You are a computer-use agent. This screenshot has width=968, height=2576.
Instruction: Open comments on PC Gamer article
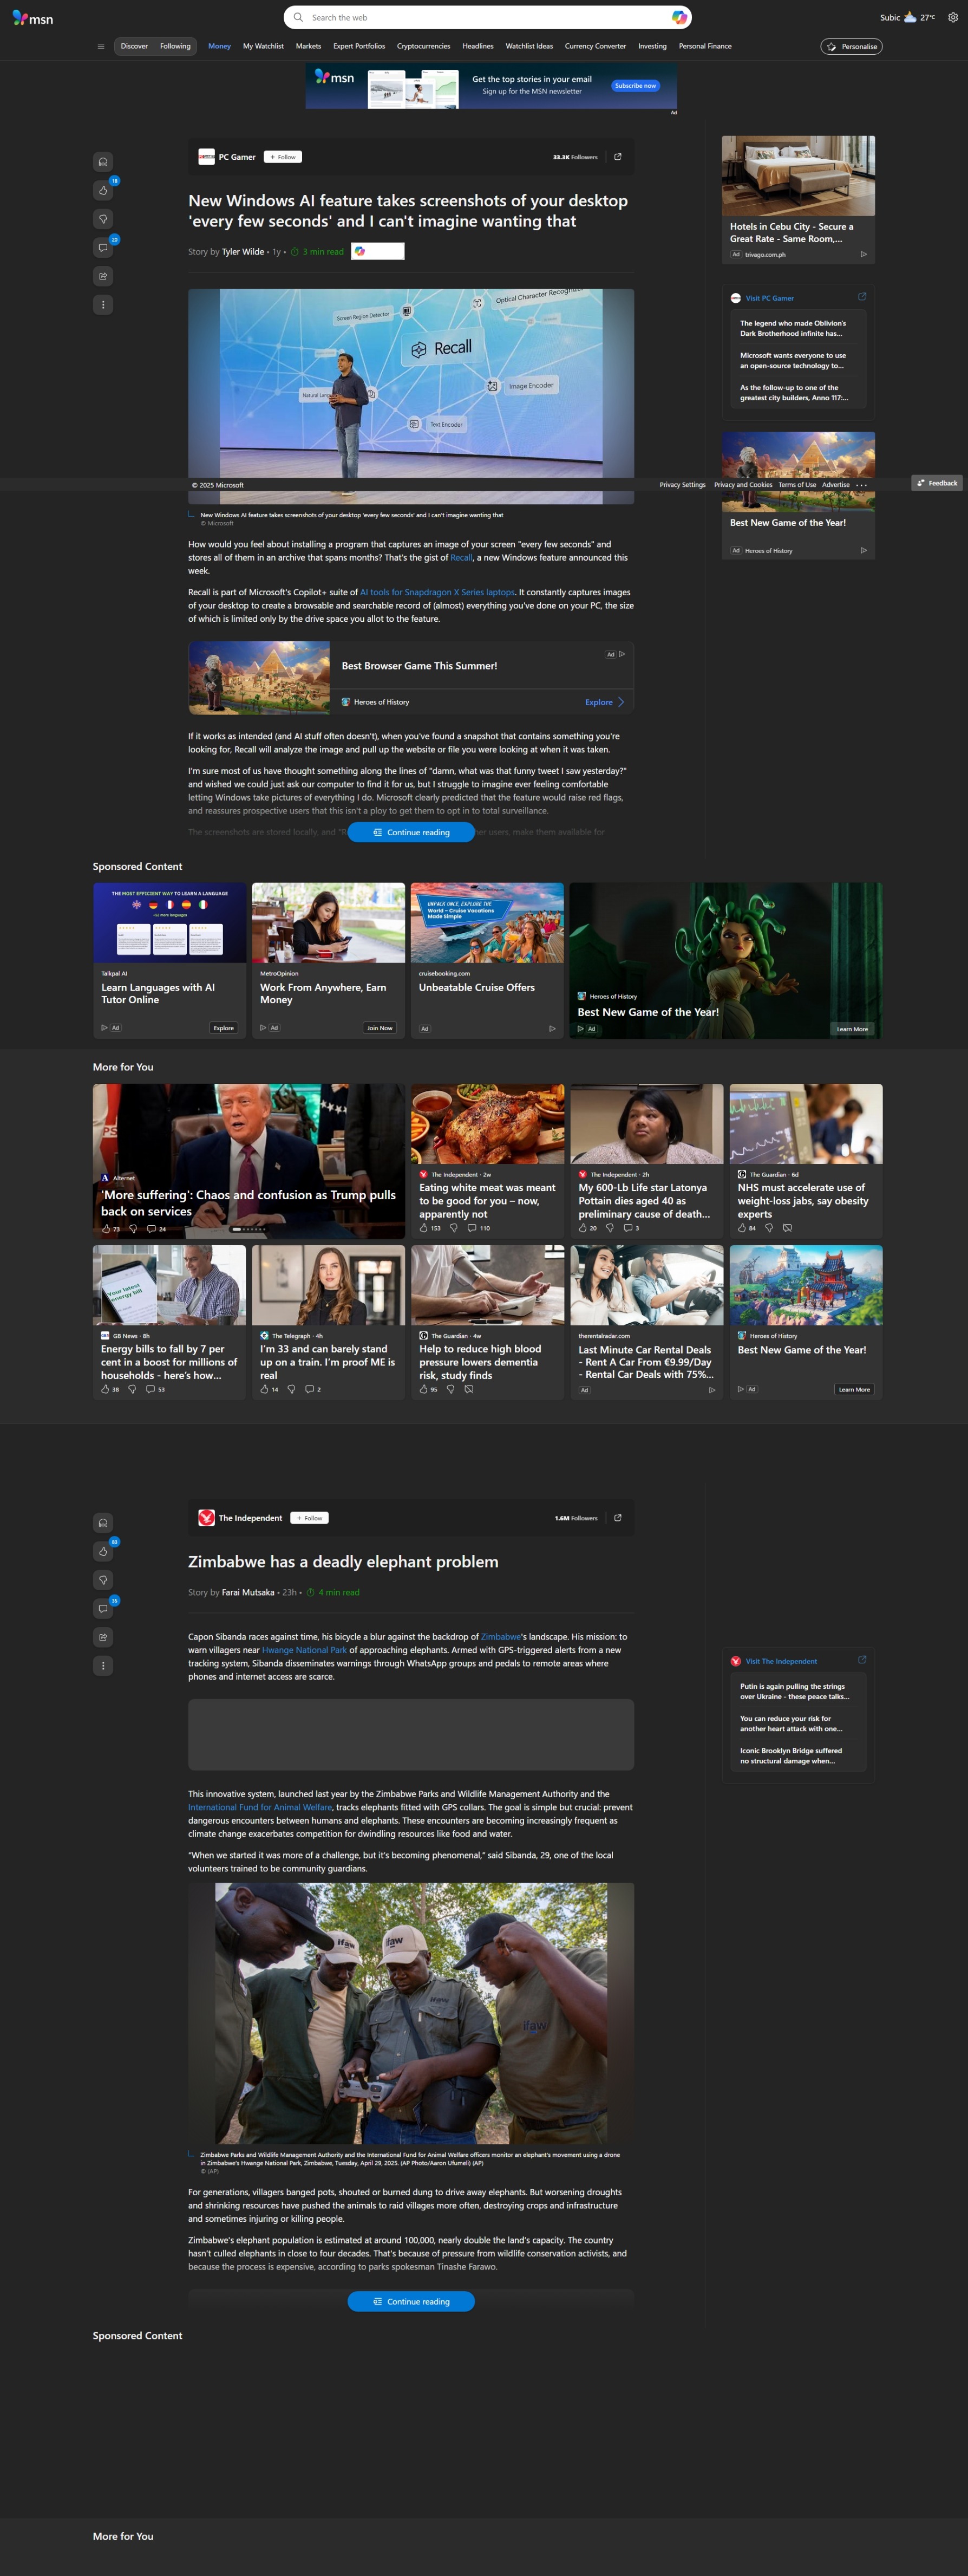click(x=103, y=247)
